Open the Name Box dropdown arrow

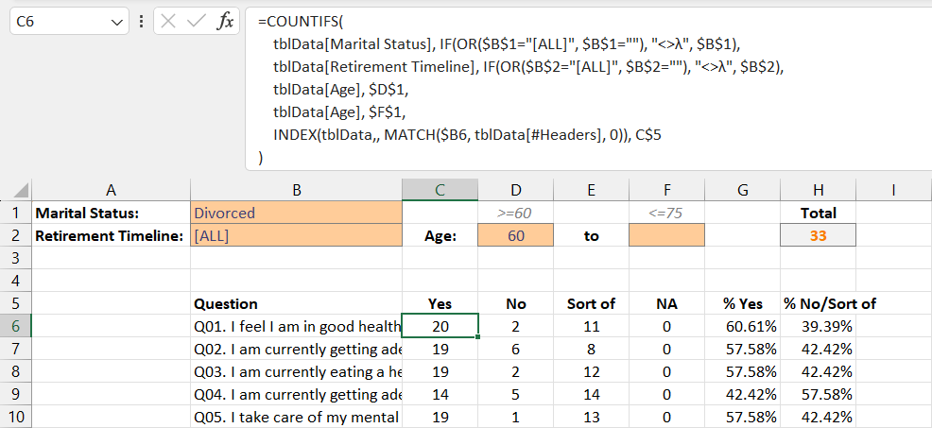(x=117, y=22)
